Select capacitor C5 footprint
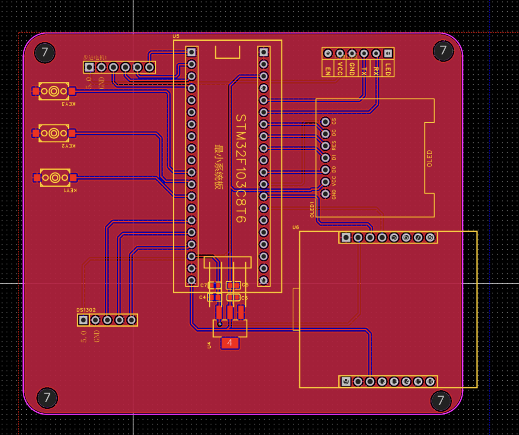 234,285
